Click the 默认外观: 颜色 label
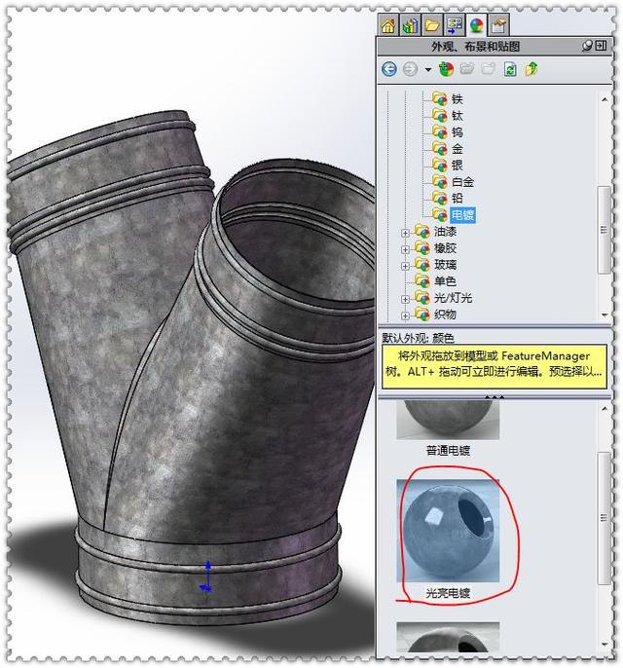Screen dimensions: 623x668 click(418, 338)
